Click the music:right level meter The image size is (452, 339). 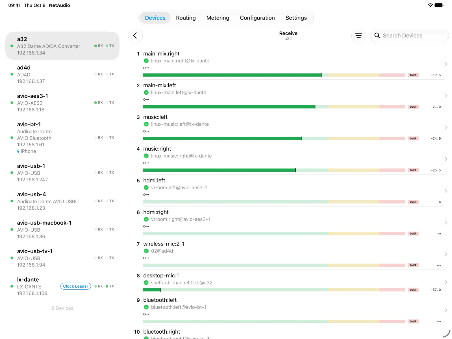[x=274, y=170]
